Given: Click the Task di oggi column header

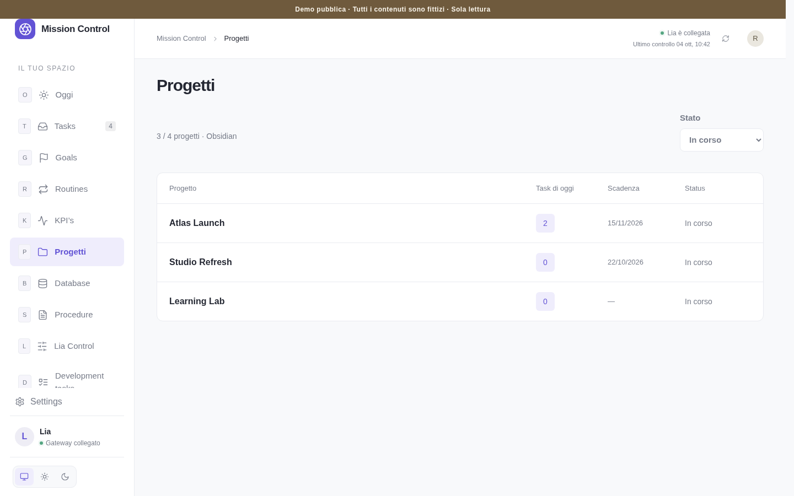Looking at the screenshot, I should pos(555,188).
